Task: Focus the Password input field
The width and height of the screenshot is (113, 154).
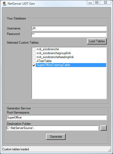Action: [x=69, y=35]
